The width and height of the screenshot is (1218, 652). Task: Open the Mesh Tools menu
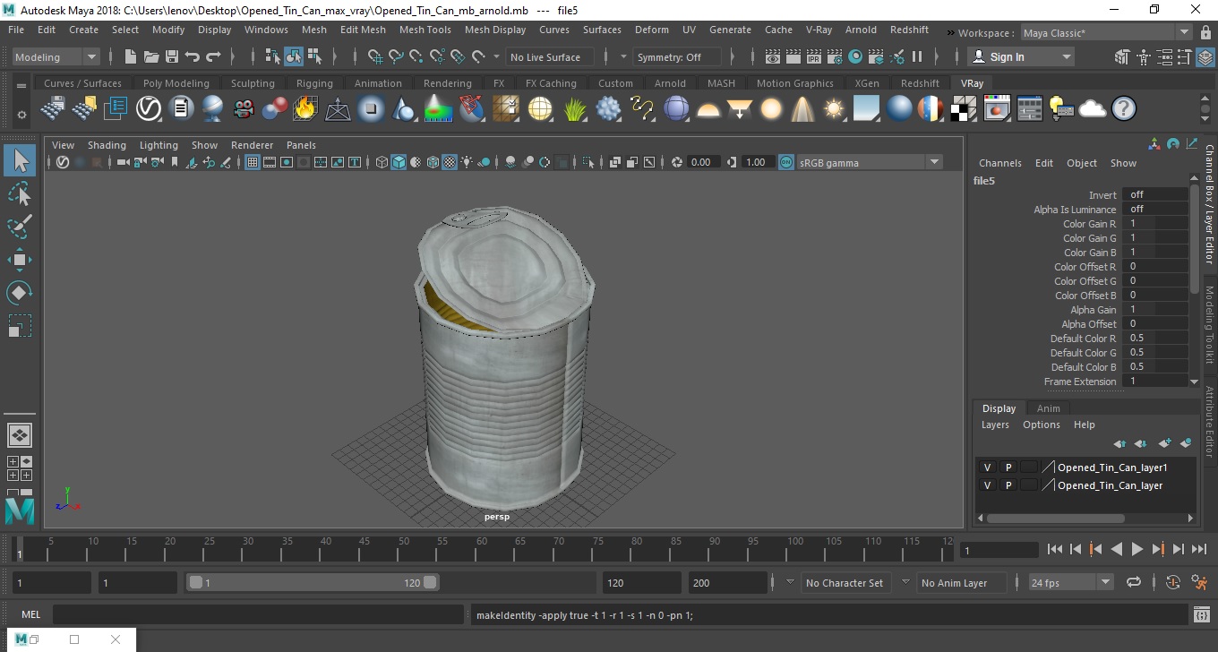[425, 30]
